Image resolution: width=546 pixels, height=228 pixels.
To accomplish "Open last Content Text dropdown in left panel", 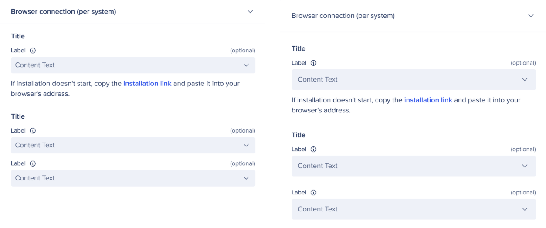I will point(133,178).
